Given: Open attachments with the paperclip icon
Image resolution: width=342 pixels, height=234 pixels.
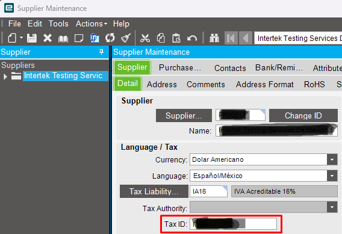Looking at the screenshot, I should tap(95, 38).
